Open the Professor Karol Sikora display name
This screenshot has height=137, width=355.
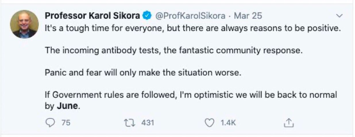pyautogui.click(x=92, y=16)
